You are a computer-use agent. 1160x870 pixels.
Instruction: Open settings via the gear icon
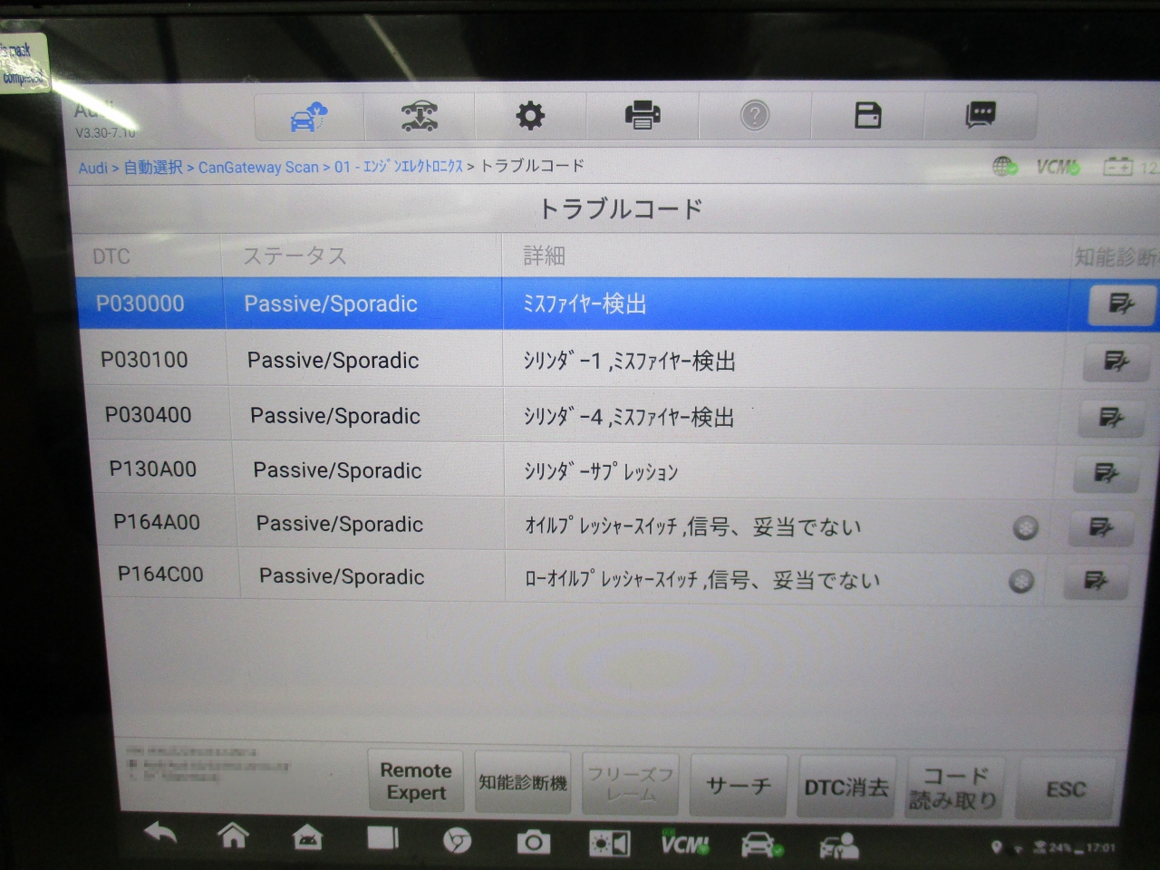coord(530,116)
